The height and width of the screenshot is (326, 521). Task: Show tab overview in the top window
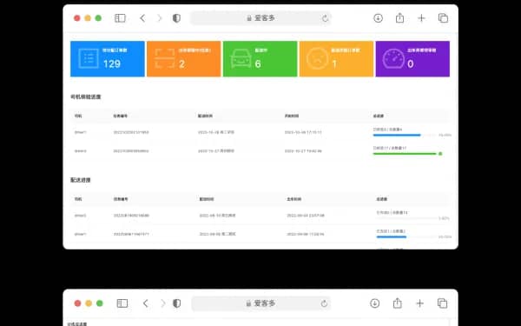pos(443,18)
